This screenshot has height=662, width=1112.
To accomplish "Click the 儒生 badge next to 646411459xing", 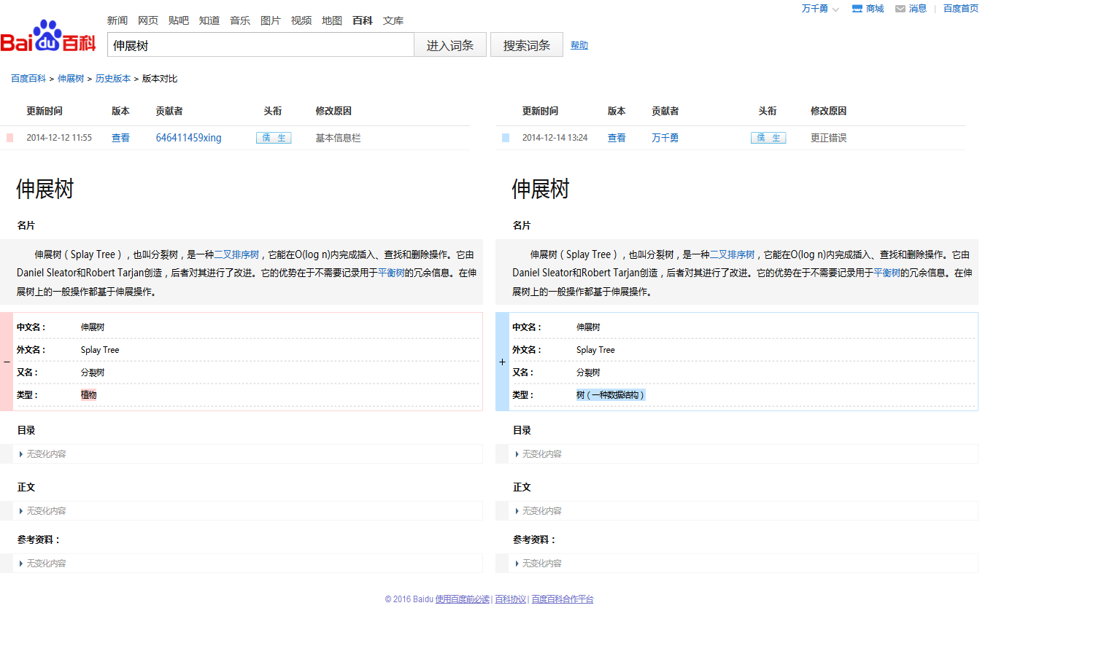I will point(274,138).
